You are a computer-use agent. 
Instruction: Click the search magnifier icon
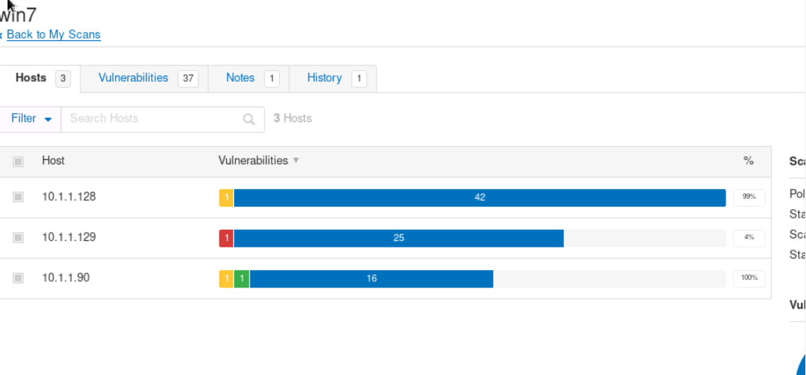248,119
